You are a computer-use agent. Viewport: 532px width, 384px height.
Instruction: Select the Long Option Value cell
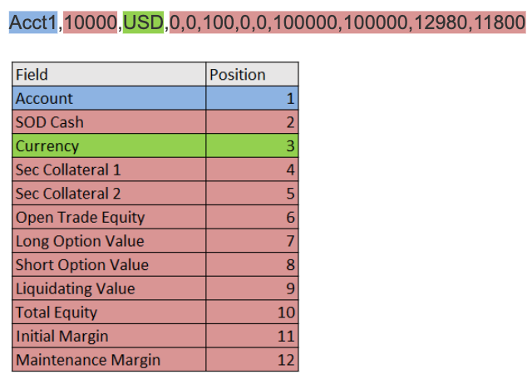coord(109,240)
